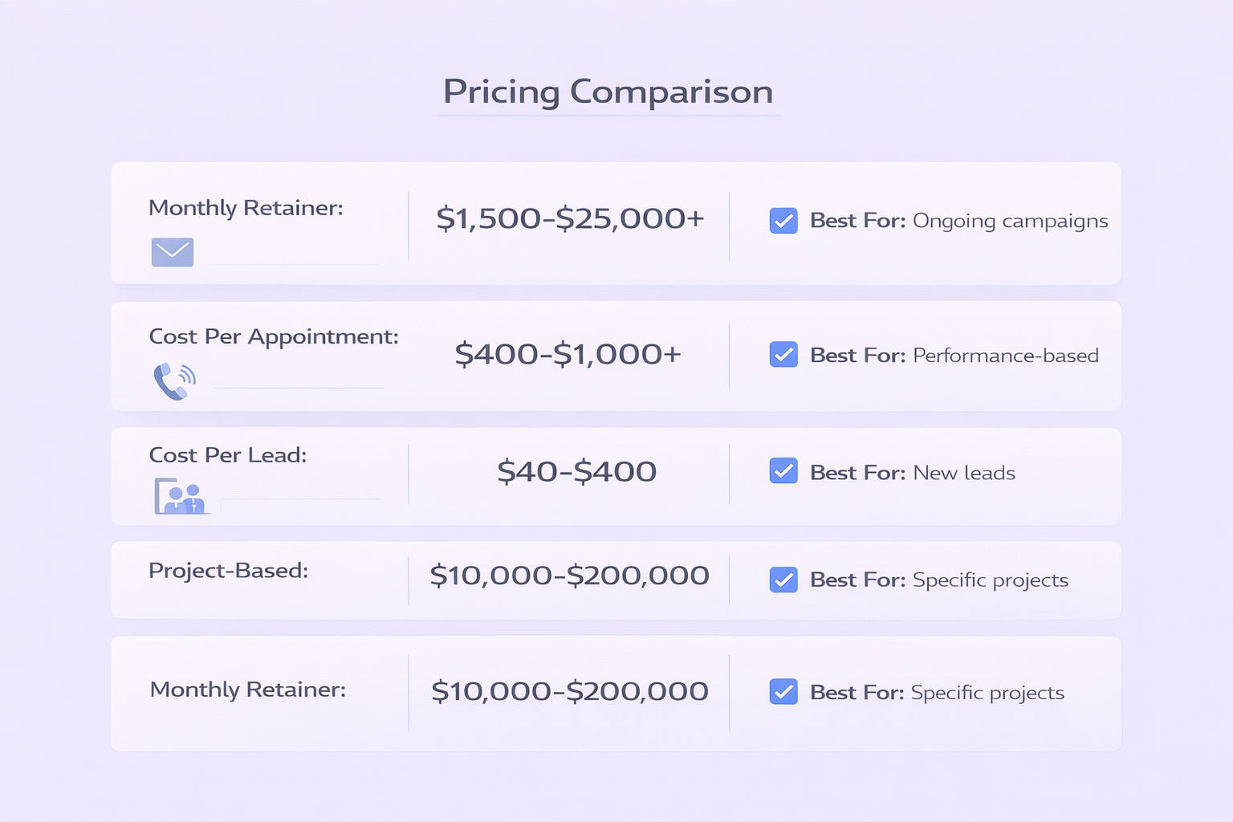This screenshot has width=1233, height=822.
Task: Click the $40-$400 price value
Action: 576,471
